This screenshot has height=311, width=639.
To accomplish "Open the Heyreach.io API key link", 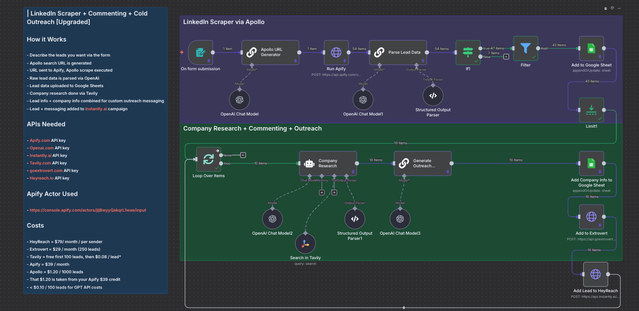I will pyautogui.click(x=42, y=178).
